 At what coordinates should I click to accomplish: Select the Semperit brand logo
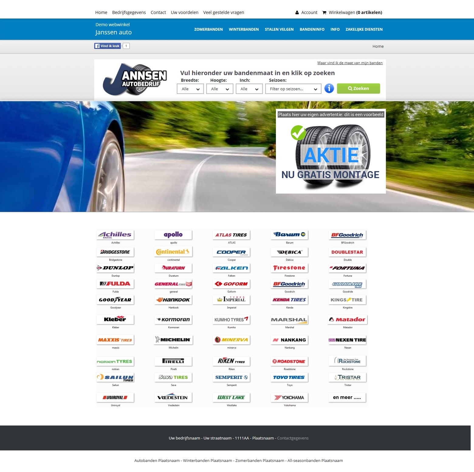pyautogui.click(x=232, y=377)
